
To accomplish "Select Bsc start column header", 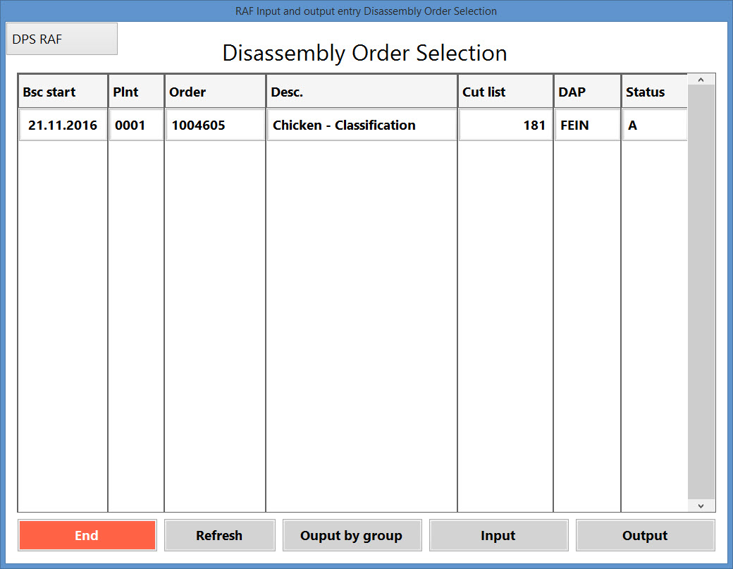I will (63, 92).
